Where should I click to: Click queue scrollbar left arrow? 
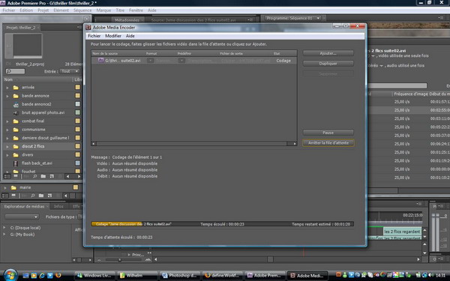pos(94,143)
